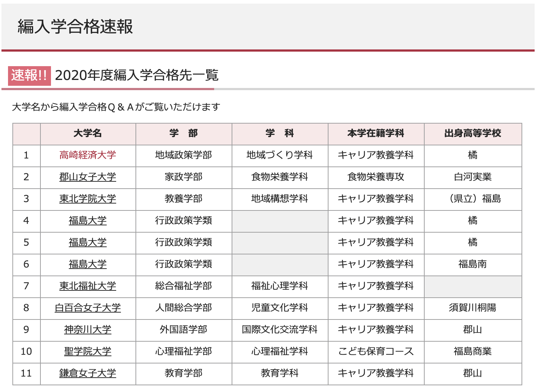539x386 pixels.
Task: Click the 学 部 column header
Action: pos(184,133)
